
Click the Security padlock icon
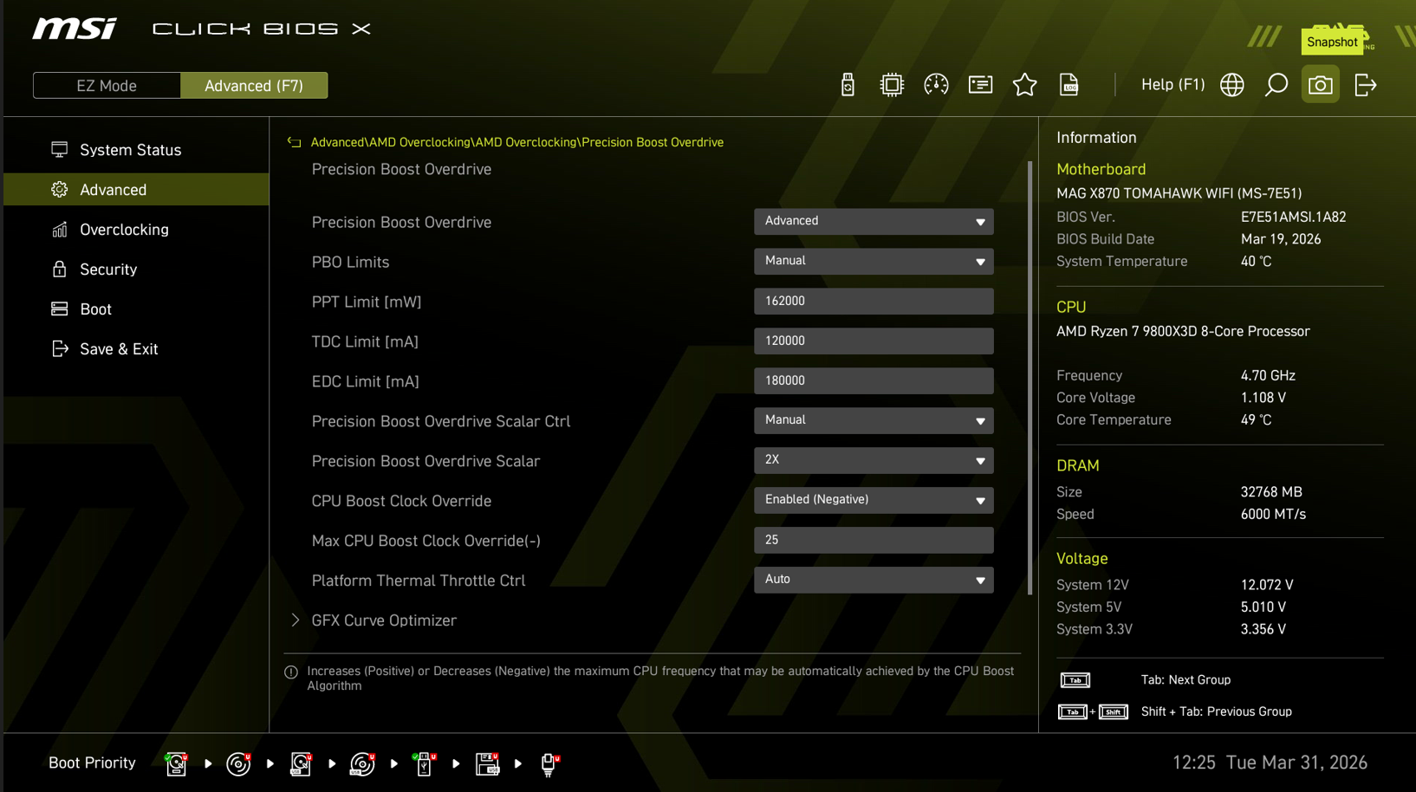[59, 269]
